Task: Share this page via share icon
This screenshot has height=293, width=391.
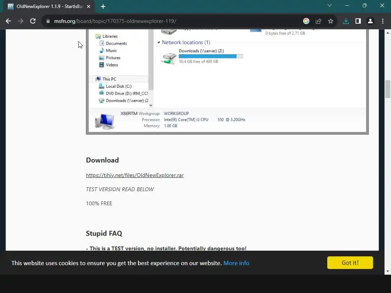Action: 318,21
